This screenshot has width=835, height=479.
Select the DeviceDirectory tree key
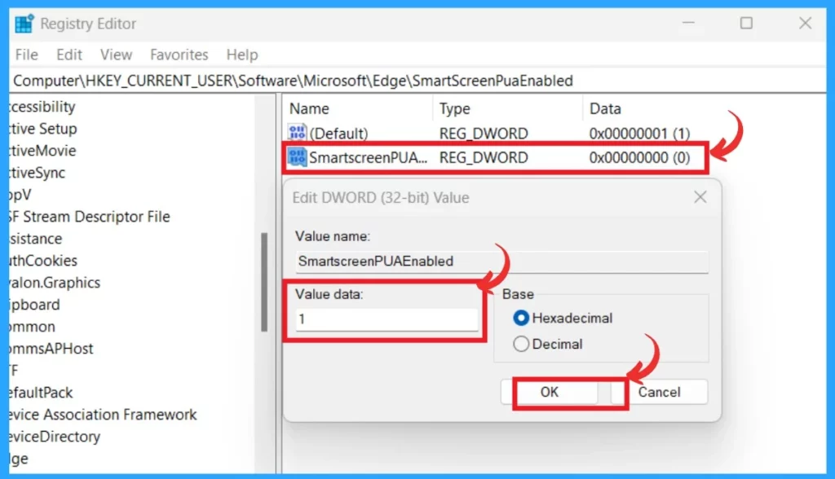55,437
